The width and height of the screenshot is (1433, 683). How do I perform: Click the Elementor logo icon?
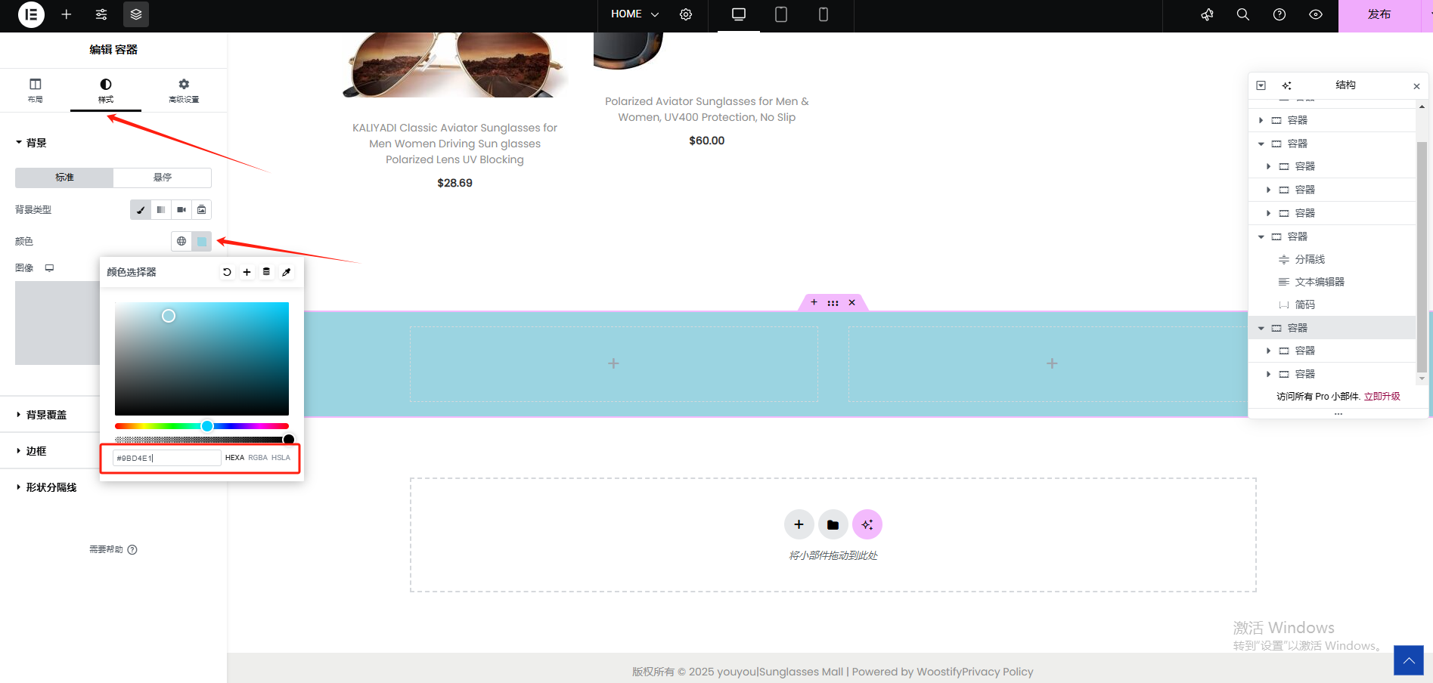(x=31, y=14)
